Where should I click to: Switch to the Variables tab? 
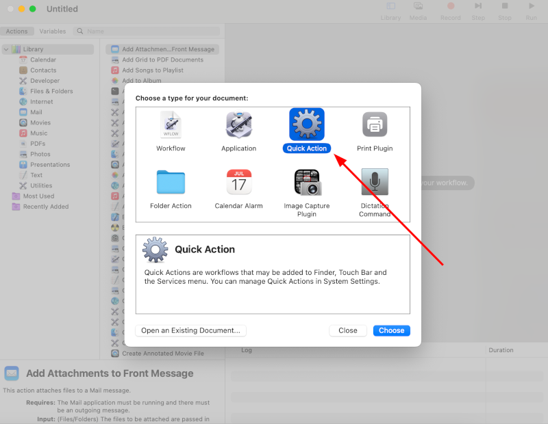53,31
